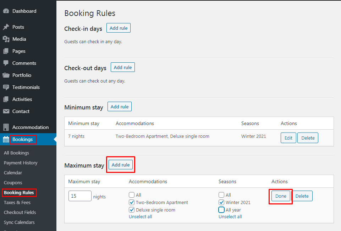Navigate to Pages menu

point(19,51)
